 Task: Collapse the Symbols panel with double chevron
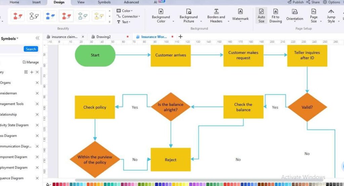click(37, 38)
